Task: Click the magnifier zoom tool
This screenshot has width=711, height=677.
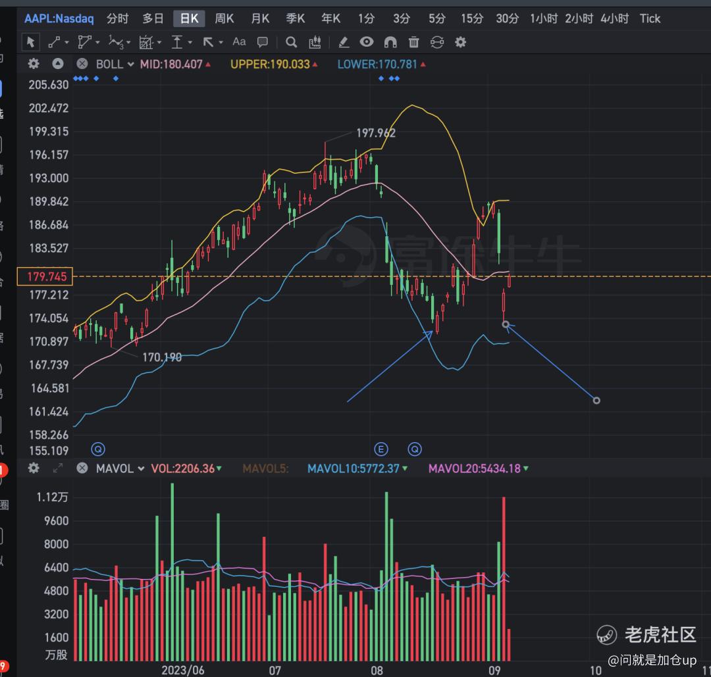Action: (x=291, y=42)
